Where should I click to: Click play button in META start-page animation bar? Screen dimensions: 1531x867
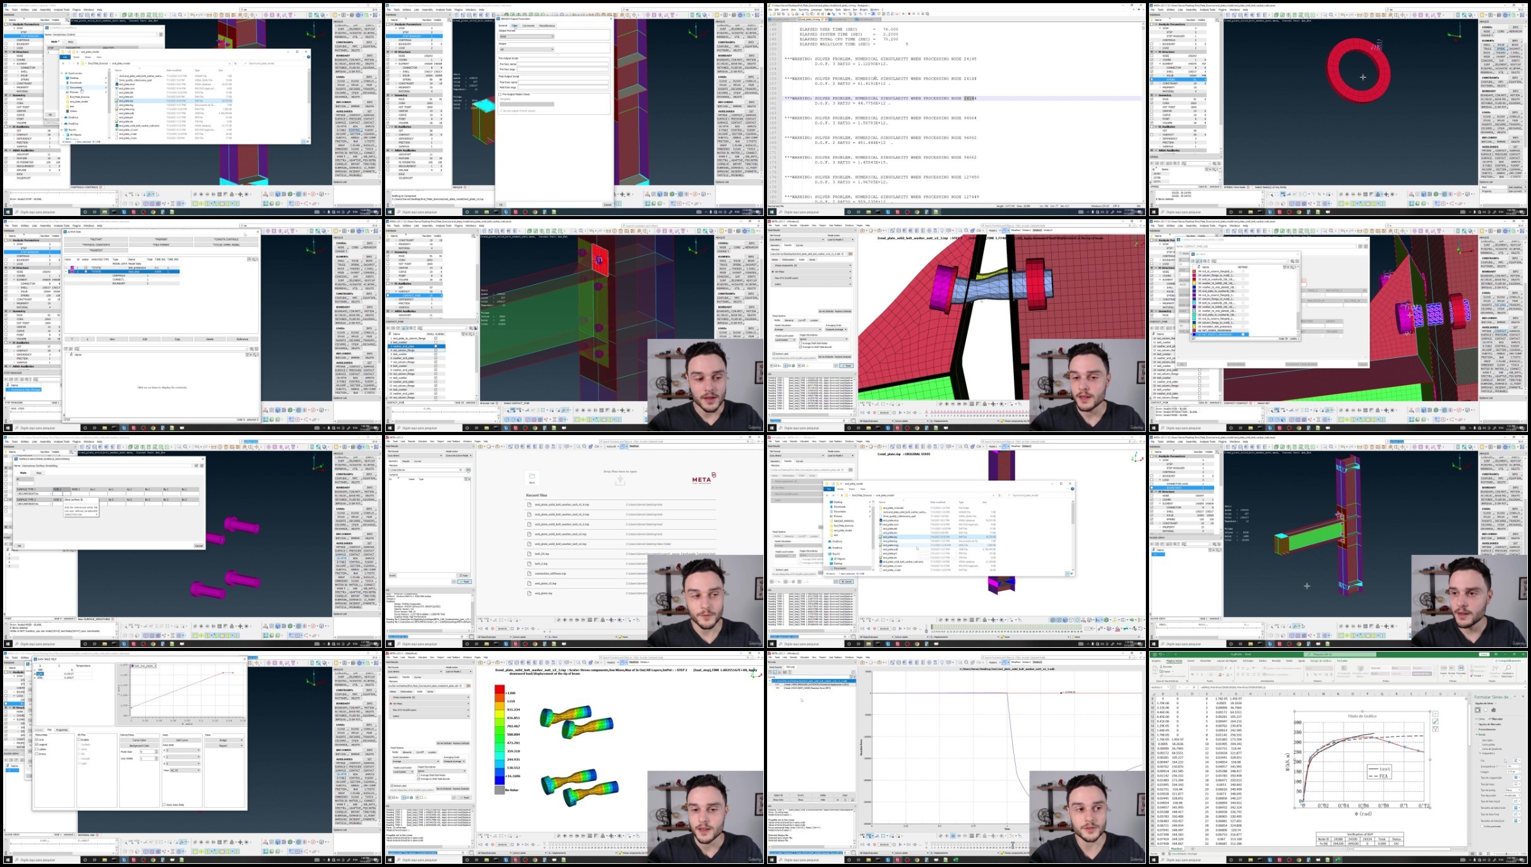(x=518, y=628)
